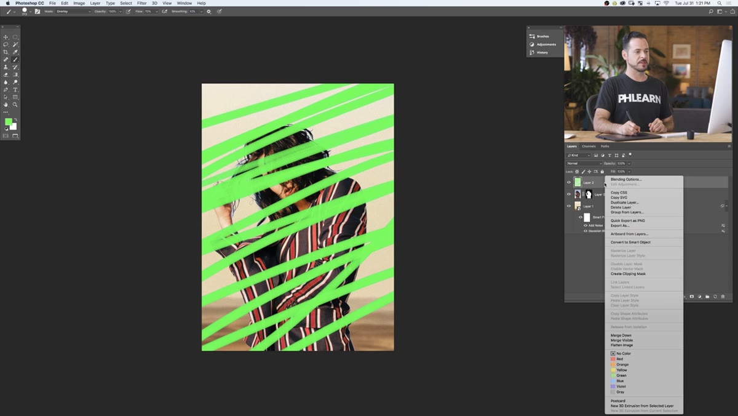Screen dimensions: 738x416
Task: Switch to the Channels tab
Action: click(589, 146)
